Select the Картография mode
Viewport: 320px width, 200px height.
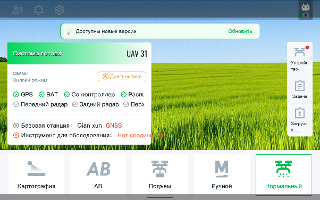tap(36, 174)
